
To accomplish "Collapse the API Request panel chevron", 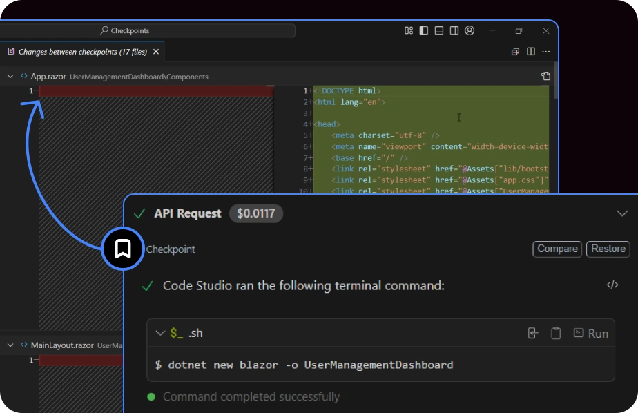I will [623, 213].
